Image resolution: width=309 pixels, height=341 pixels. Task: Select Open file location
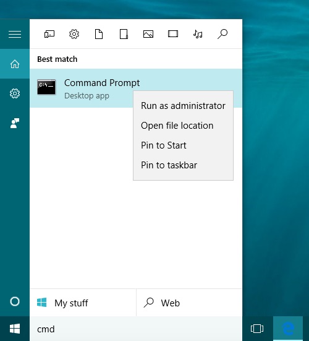point(183,126)
